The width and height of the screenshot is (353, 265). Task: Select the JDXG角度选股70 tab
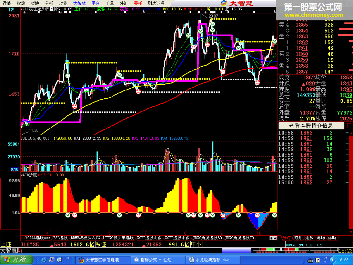pyautogui.click(x=239, y=238)
